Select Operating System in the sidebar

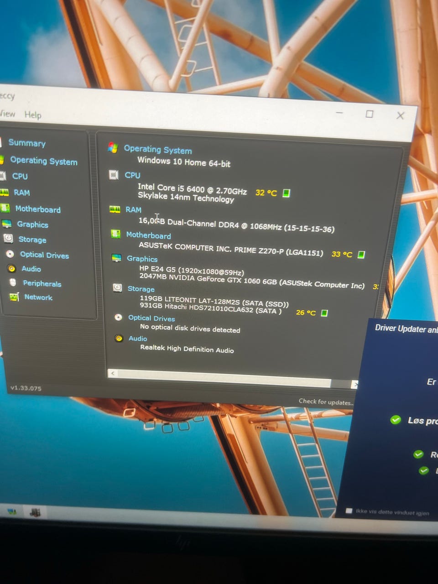pyautogui.click(x=44, y=161)
